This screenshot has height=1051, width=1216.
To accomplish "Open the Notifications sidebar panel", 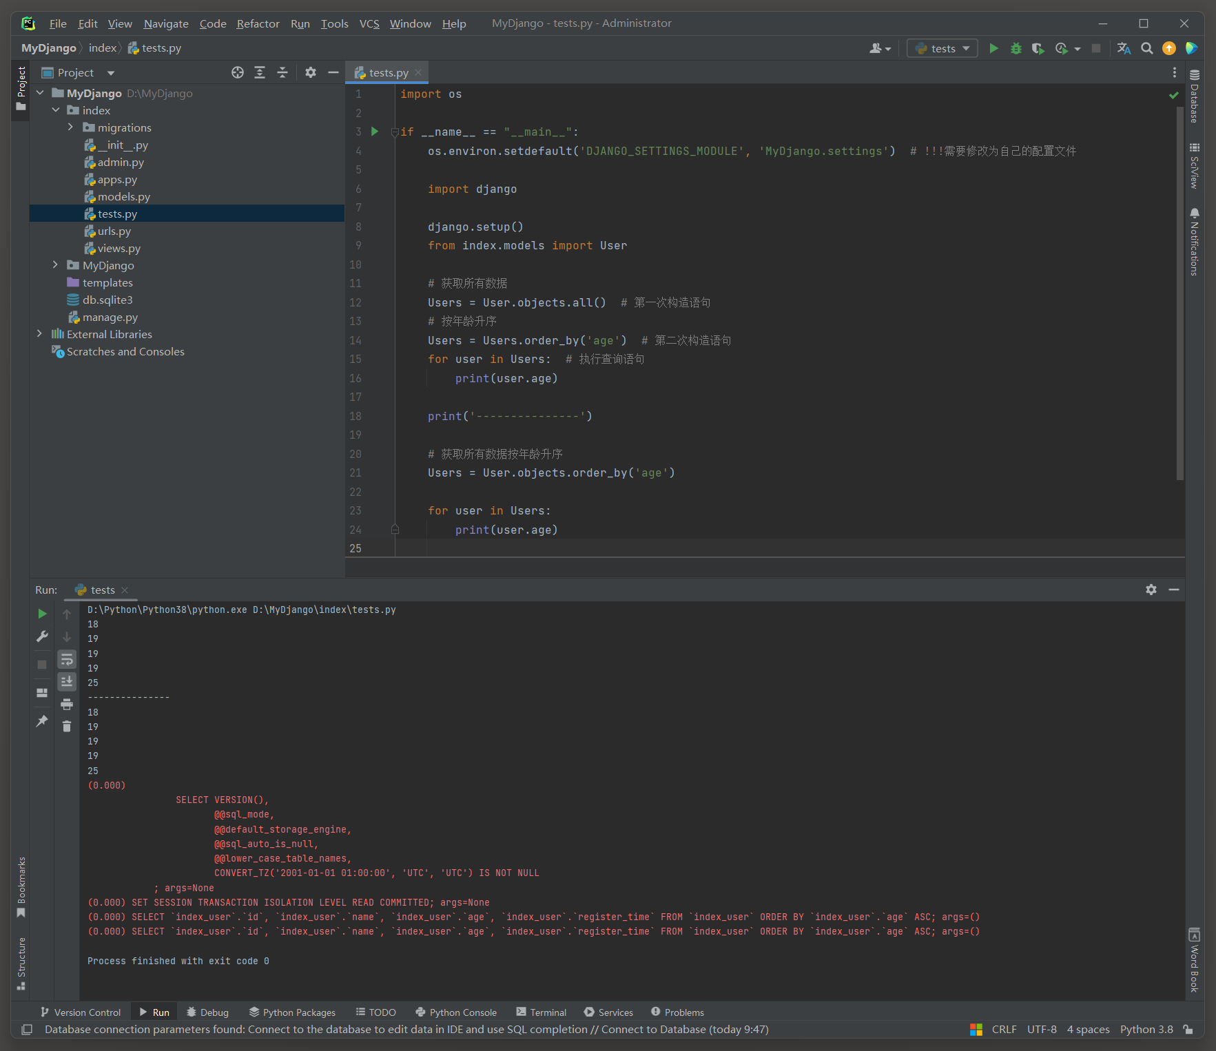I will [1195, 242].
